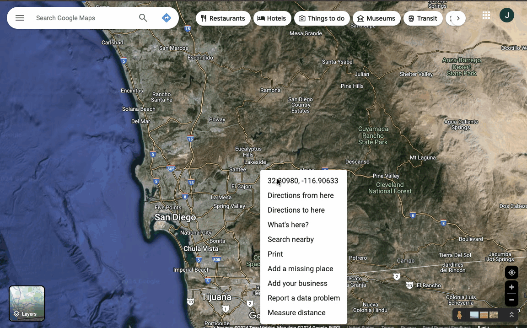
Task: Click the Santa Ysabel label
Action: (x=338, y=62)
